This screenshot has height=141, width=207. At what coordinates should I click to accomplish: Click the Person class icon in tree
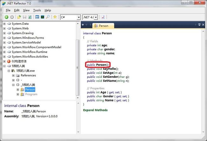[22, 90]
